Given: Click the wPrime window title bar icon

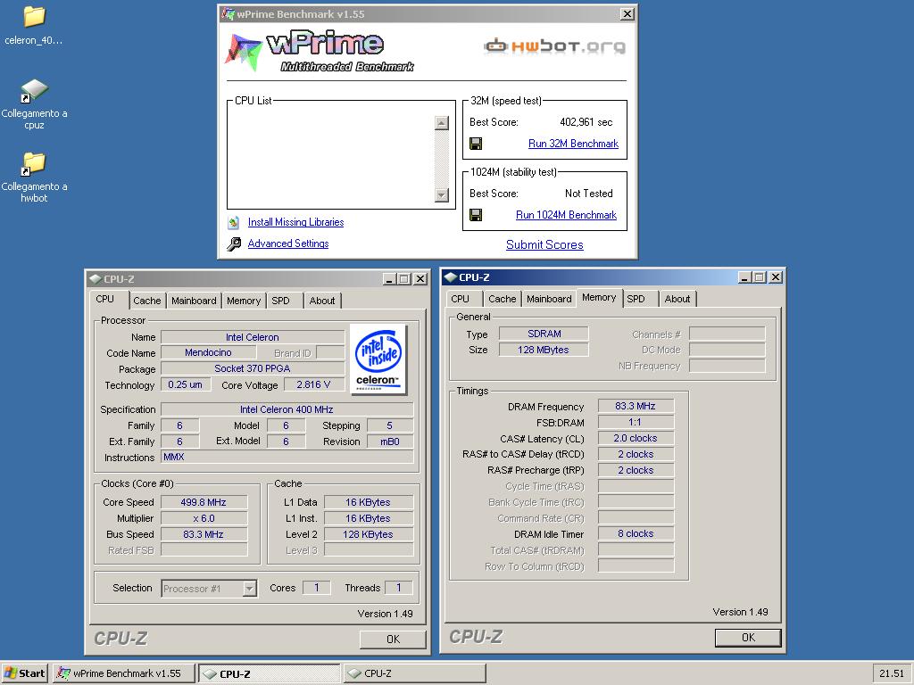Looking at the screenshot, I should click(x=228, y=14).
